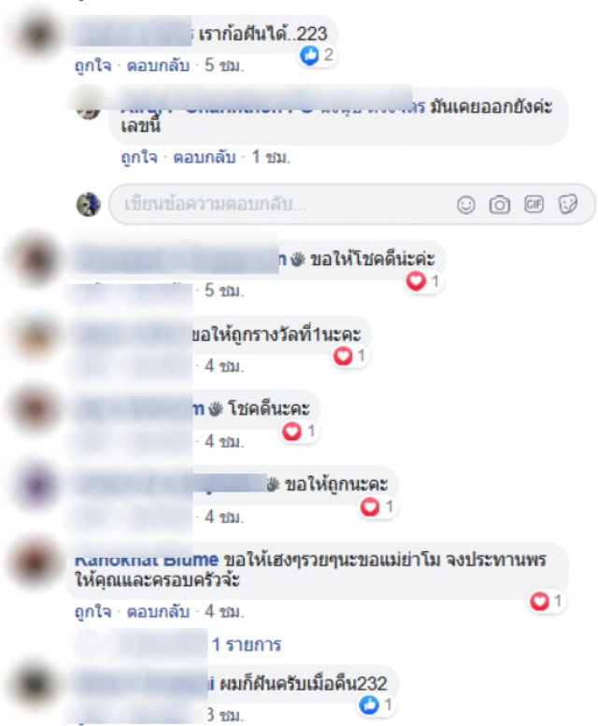Viewport: 598px width, 726px height.
Task: View heart reaction on ขอให้ถูกรางวัลที่1นะคะ comment
Action: 349,356
